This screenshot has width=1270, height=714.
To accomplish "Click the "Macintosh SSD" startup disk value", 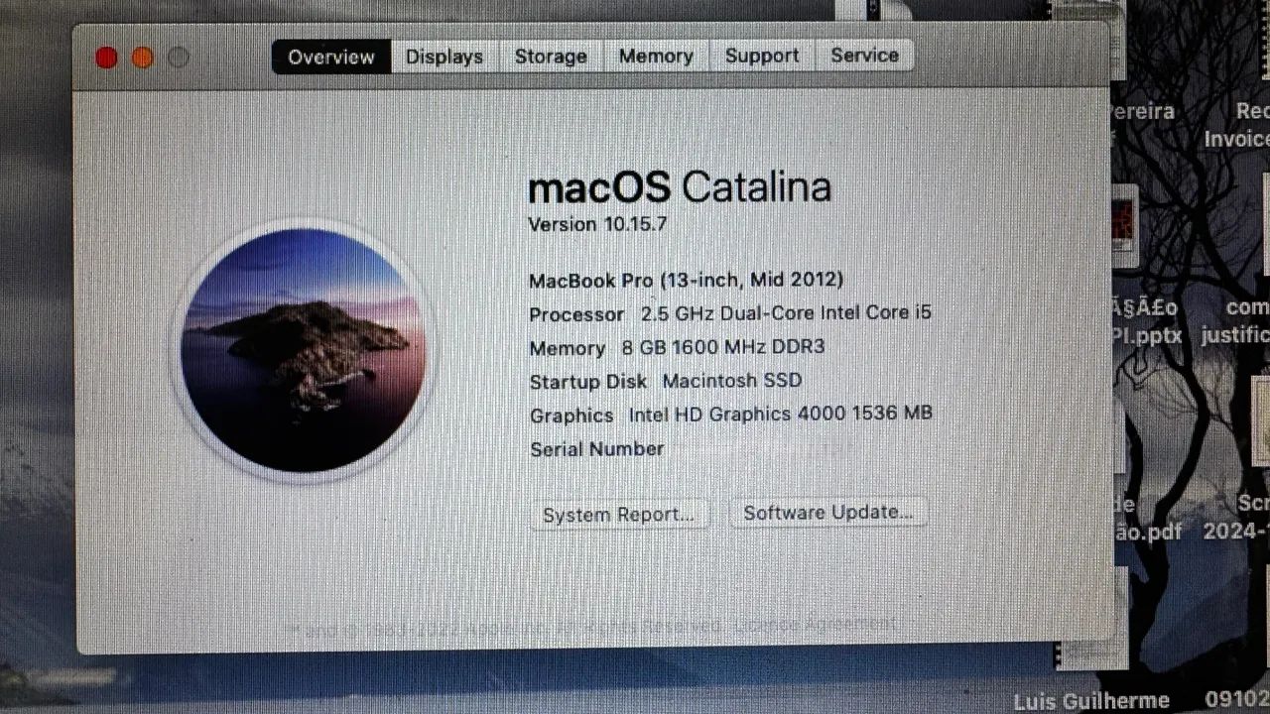I will click(x=732, y=381).
